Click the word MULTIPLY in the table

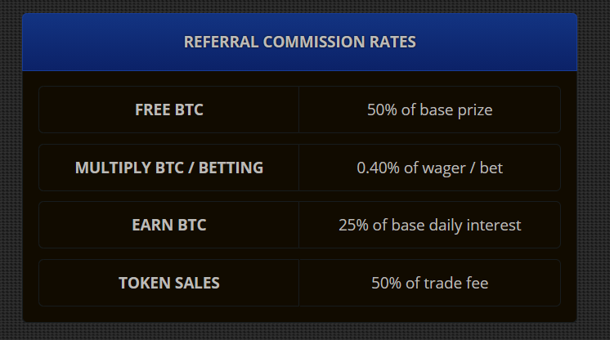113,168
